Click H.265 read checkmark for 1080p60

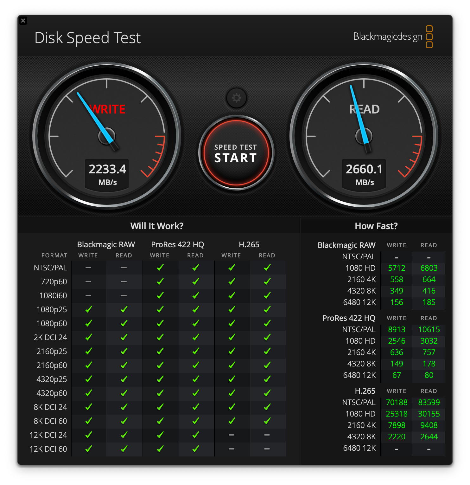coord(267,323)
